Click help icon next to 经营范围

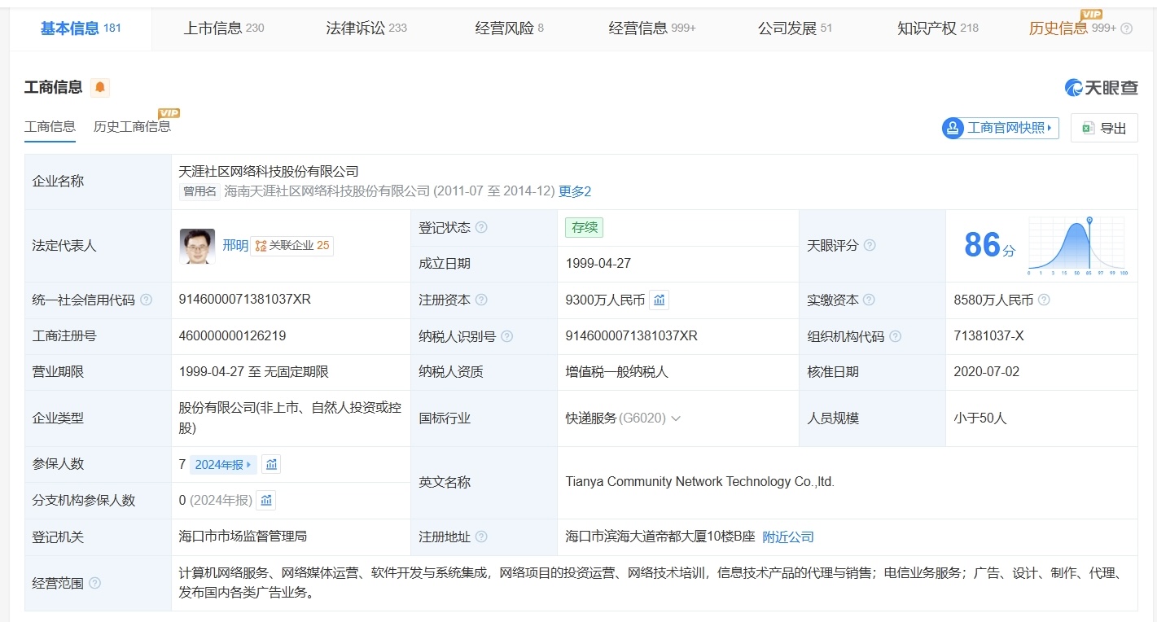pyautogui.click(x=95, y=583)
